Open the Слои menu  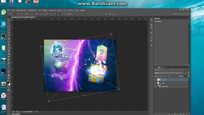click(40, 10)
